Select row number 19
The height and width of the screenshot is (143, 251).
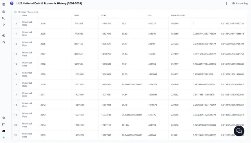(x=16, y=115)
